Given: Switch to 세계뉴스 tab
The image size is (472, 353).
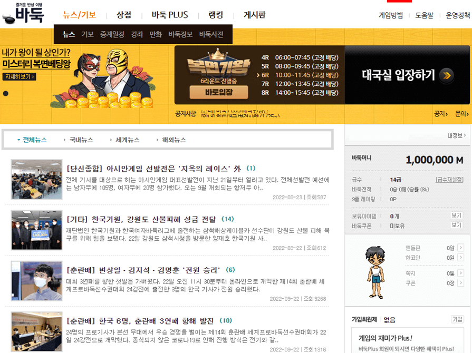Looking at the screenshot, I should point(125,140).
